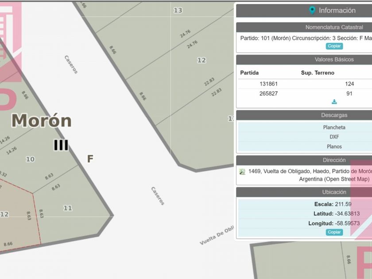The height and width of the screenshot is (279, 372).
Task: Click the download icon under Valores Básicos
Action: (334, 102)
